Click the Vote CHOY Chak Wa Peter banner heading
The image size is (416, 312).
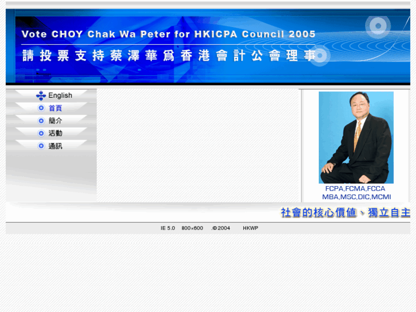[x=168, y=34]
